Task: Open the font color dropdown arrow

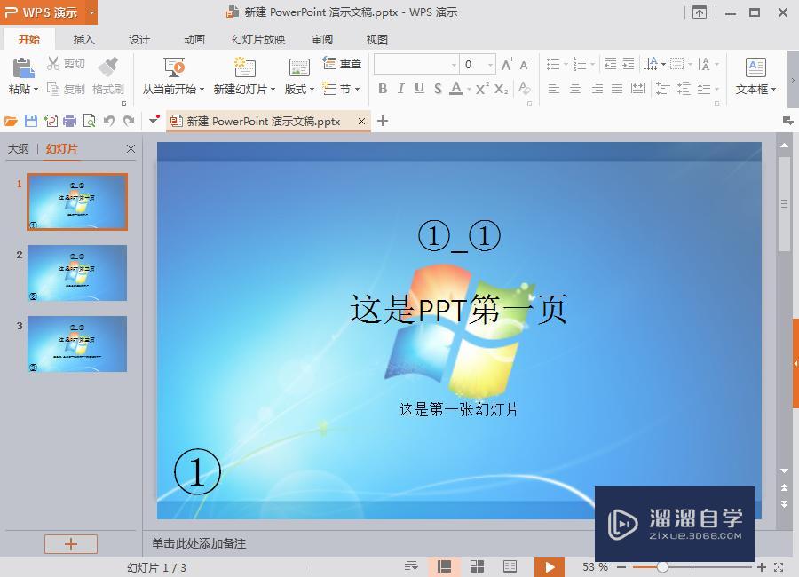Action: (x=469, y=89)
